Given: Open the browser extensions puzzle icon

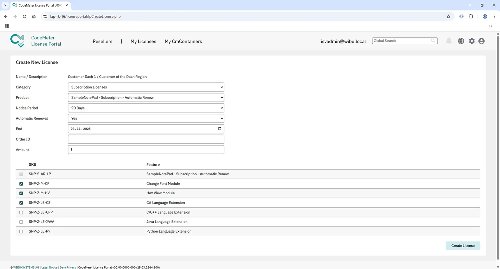Looking at the screenshot, I should tap(471, 16).
